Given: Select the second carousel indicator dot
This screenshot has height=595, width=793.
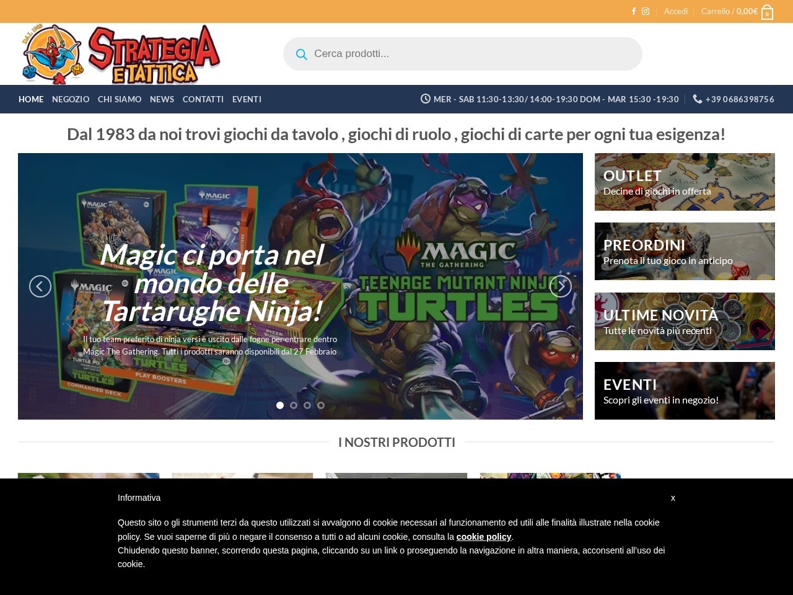Looking at the screenshot, I should coord(293,405).
